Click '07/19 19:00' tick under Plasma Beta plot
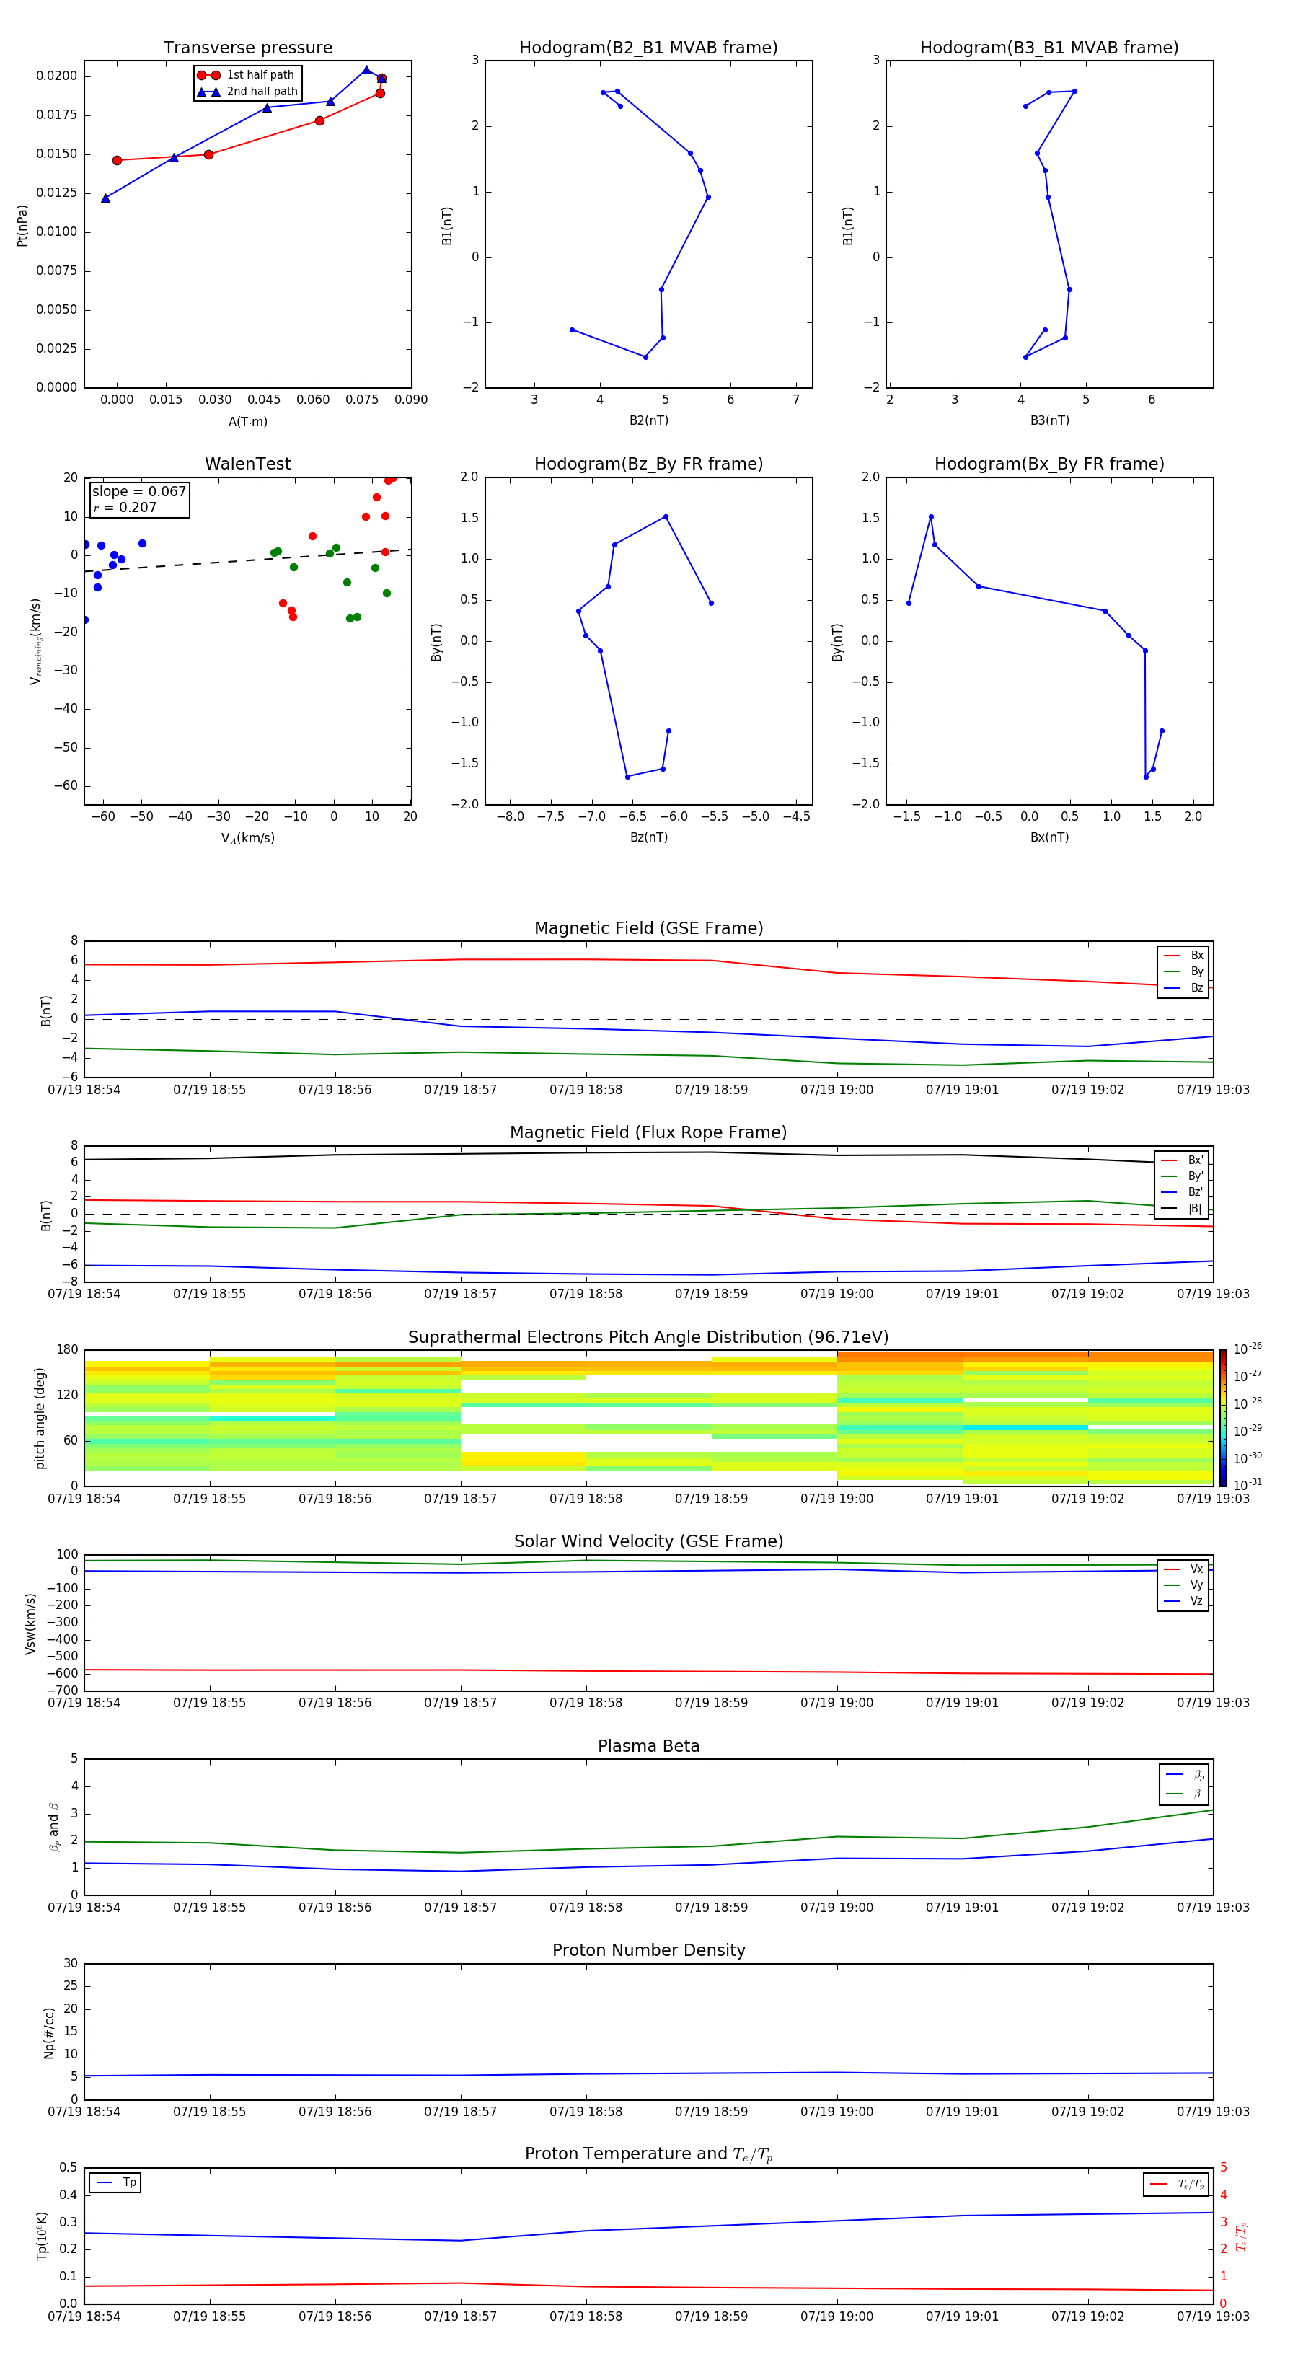Image resolution: width=1298 pixels, height=2380 pixels. click(836, 1908)
